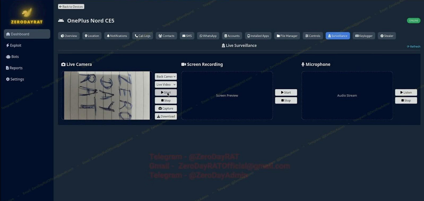Switch to the Overview tab
The image size is (424, 201).
point(69,36)
